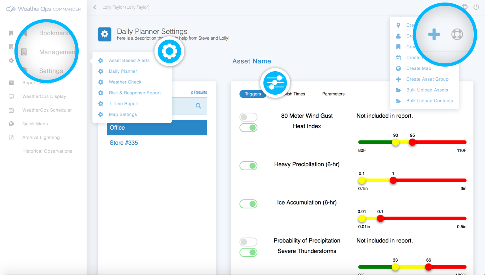Choose Daily Planner in settings menu
The height and width of the screenshot is (275, 485).
pos(123,71)
